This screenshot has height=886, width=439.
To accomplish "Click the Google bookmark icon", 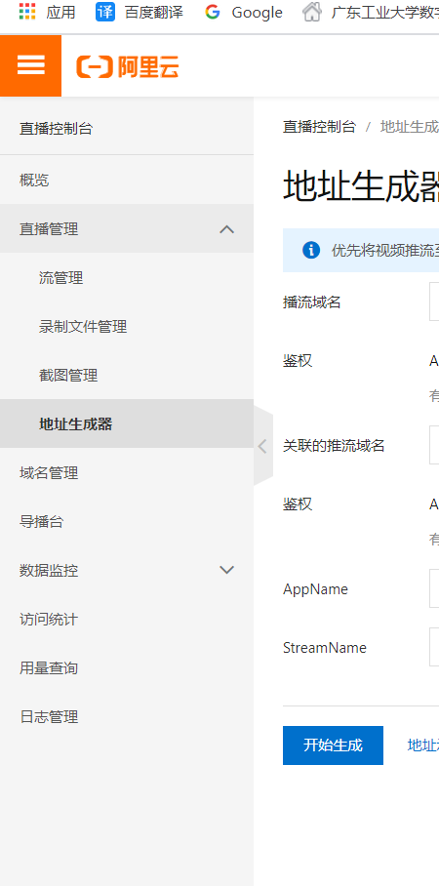I will click(x=213, y=12).
